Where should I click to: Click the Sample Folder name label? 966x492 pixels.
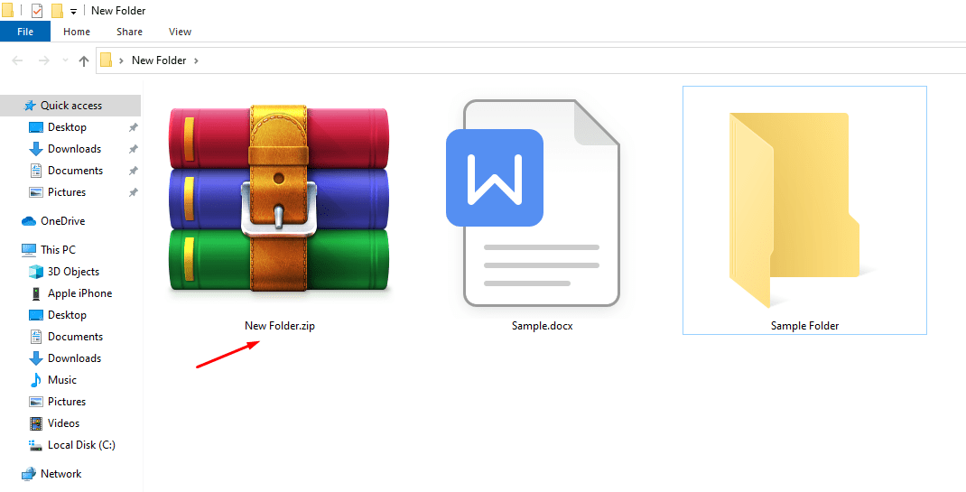[804, 326]
